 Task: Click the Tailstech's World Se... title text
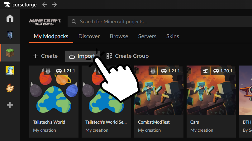click(x=106, y=122)
